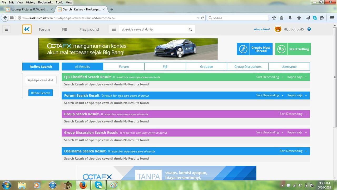Screen dimensions: 337x190
Task: Click the taskbar clock showing 9:23 PM
Action: (x=324, y=185)
